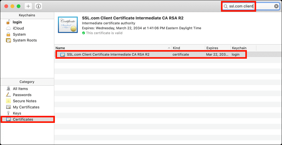282x145 pixels.
Task: Select the Passwords category
Action: (x=22, y=95)
